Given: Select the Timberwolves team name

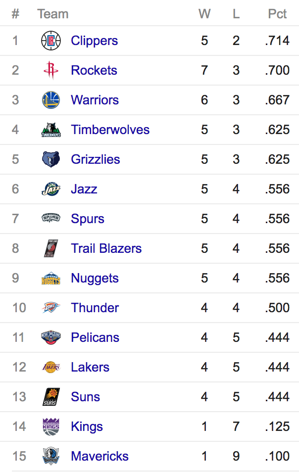Looking at the screenshot, I should (110, 130).
